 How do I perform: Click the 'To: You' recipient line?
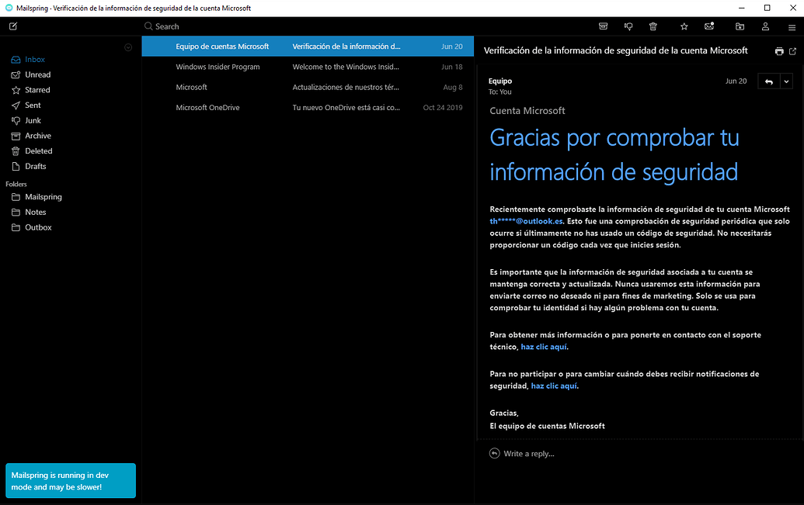tap(500, 92)
